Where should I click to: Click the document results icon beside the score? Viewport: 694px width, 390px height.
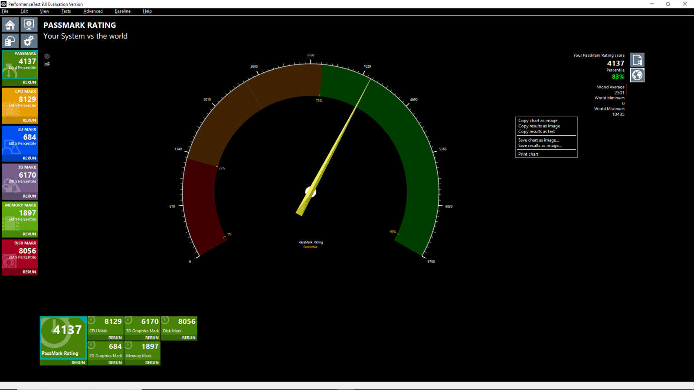[x=637, y=60]
